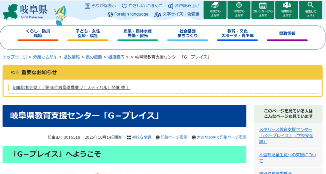This screenshot has width=326, height=174.
Task: Expand 産業・農林水産・労働・観光 menu
Action: (138, 33)
